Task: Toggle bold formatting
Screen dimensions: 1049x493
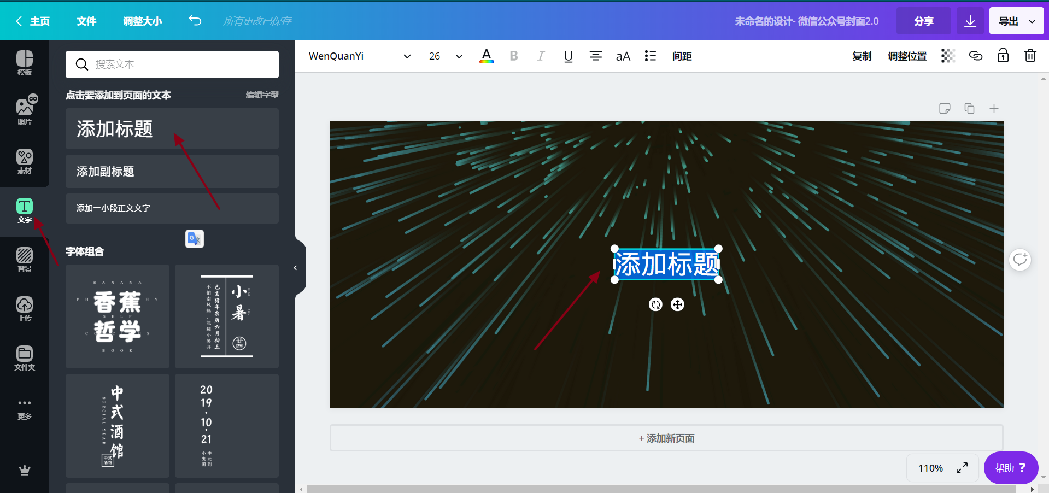Action: click(514, 56)
